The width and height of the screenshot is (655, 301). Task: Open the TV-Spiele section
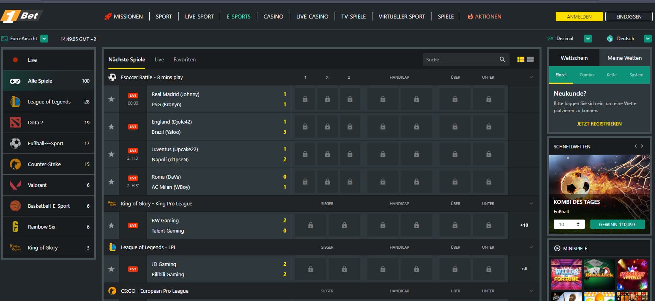pos(354,17)
